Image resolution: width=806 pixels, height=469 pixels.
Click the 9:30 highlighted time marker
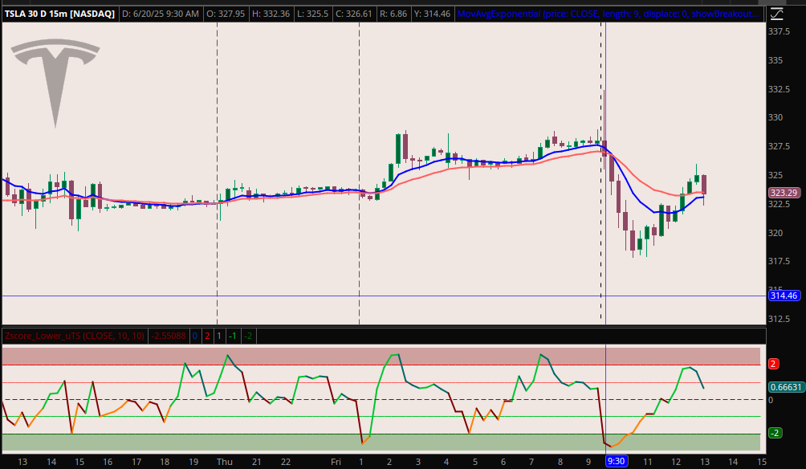(x=616, y=461)
